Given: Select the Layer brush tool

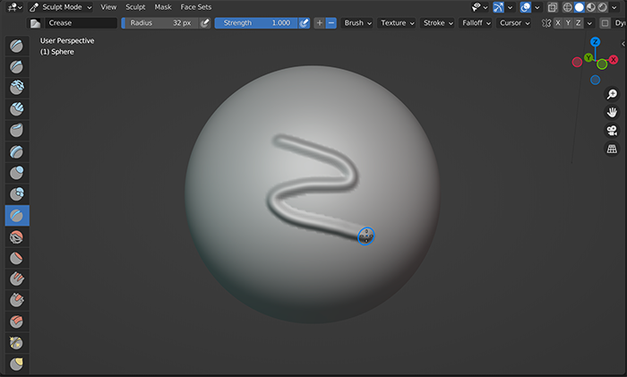Looking at the screenshot, I should pyautogui.click(x=17, y=151).
